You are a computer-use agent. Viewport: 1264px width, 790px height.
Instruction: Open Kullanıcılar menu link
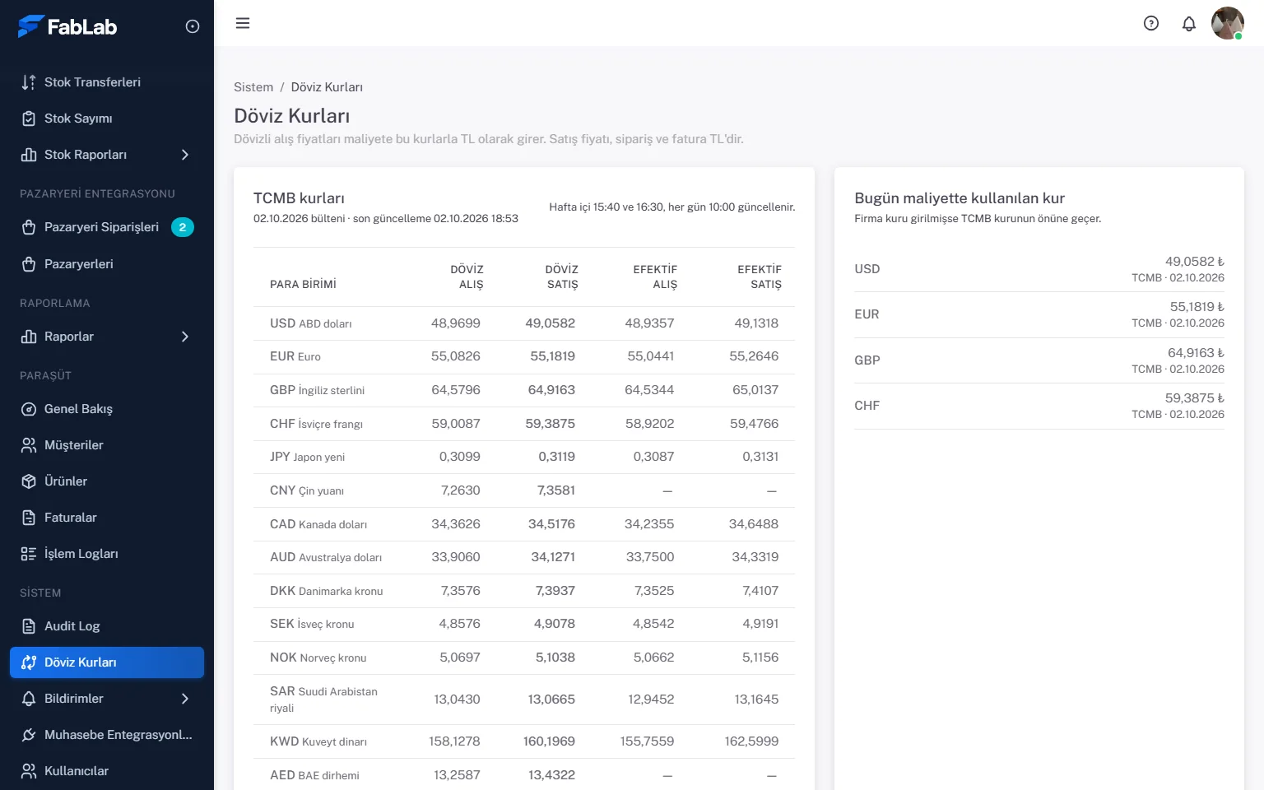107,771
